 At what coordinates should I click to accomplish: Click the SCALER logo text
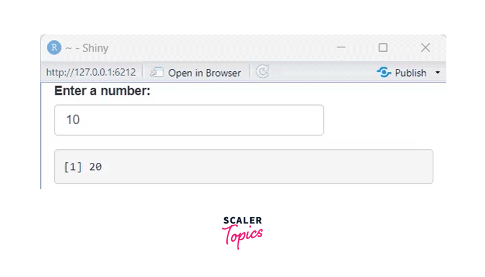coord(243,221)
